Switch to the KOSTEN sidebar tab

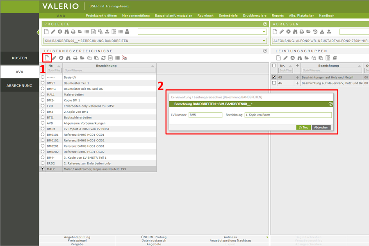tap(20, 58)
